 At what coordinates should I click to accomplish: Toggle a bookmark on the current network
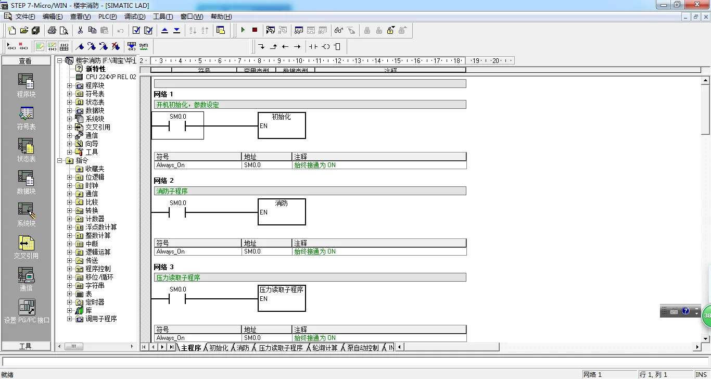tap(80, 46)
